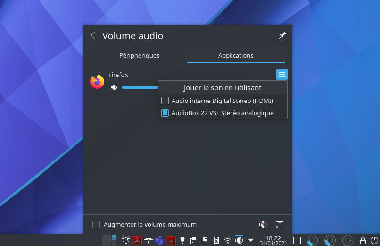Open audio settings via sliders icon
This screenshot has height=246, width=380.
(x=280, y=224)
